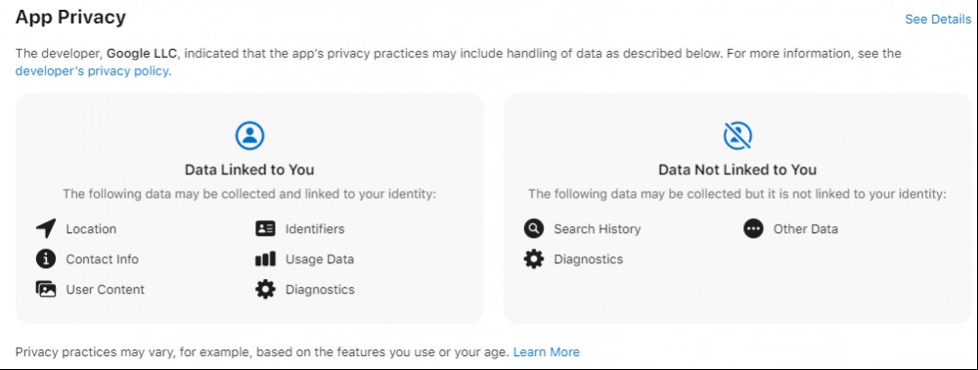
Task: Click the Diagnostics gear under Data Not Linked
Action: pyautogui.click(x=533, y=259)
